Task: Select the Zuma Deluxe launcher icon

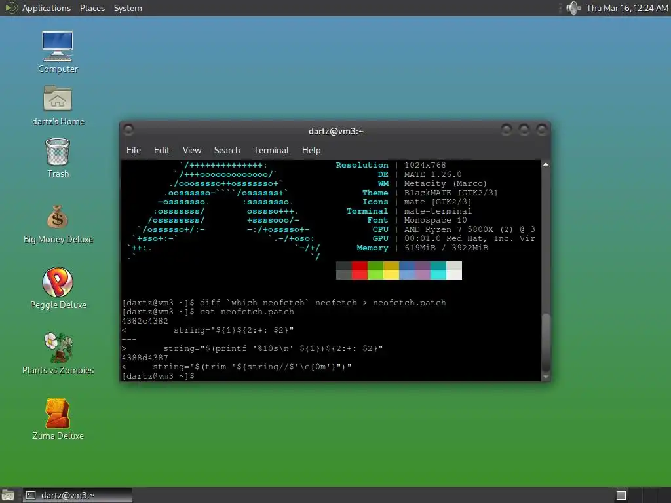Action: pyautogui.click(x=58, y=413)
